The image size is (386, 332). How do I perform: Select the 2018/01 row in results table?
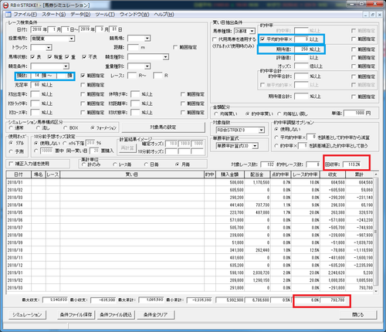point(190,182)
